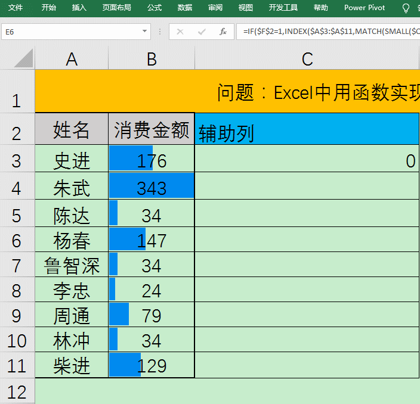This screenshot has width=420, height=404.
Task: Open the 开发工具 ribbon tab
Action: (x=283, y=8)
